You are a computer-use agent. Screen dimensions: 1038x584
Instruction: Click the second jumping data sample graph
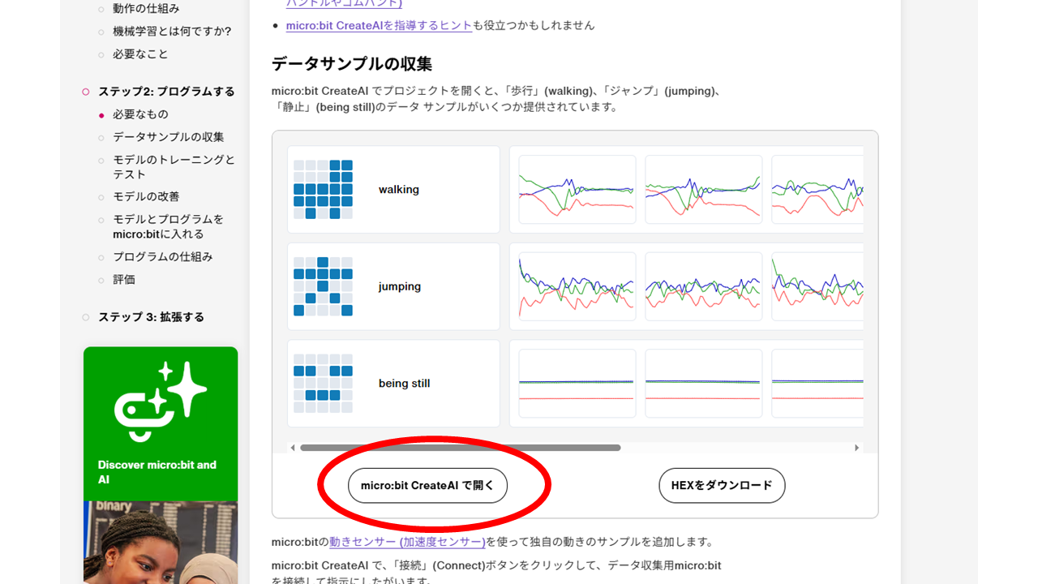point(704,286)
